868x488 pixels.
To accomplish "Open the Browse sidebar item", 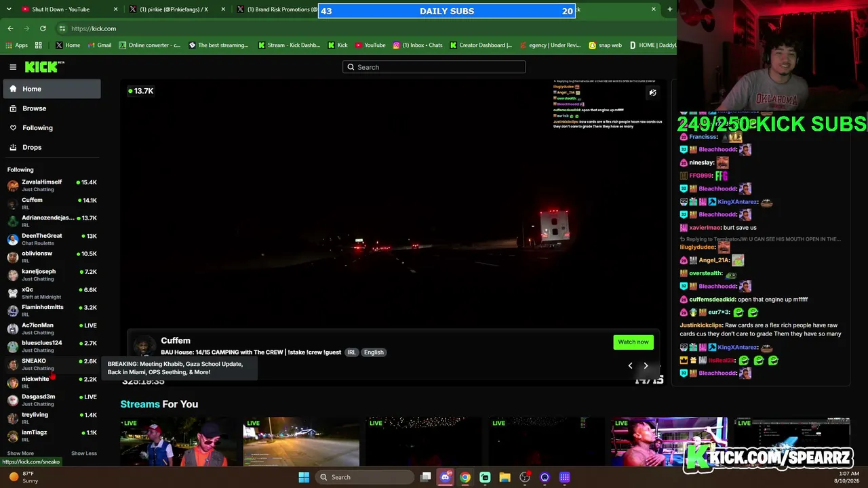I will (x=52, y=108).
